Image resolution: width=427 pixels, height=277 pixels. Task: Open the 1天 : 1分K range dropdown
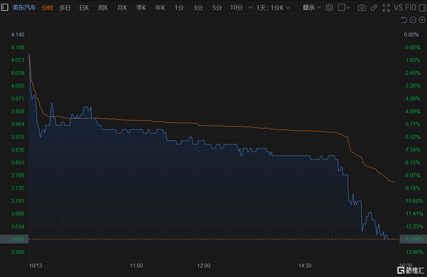273,8
